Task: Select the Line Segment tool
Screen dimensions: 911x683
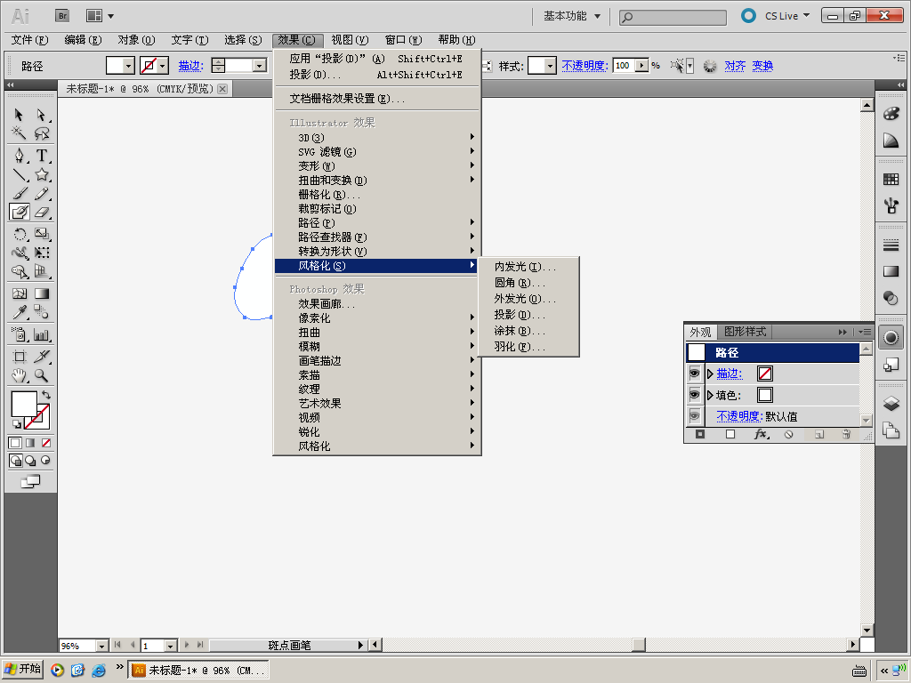Action: 19,174
